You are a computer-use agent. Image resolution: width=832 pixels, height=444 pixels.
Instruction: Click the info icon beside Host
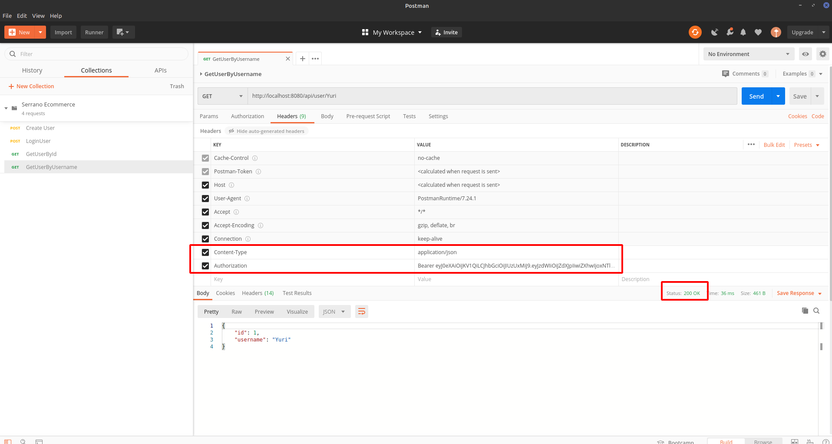click(x=231, y=185)
